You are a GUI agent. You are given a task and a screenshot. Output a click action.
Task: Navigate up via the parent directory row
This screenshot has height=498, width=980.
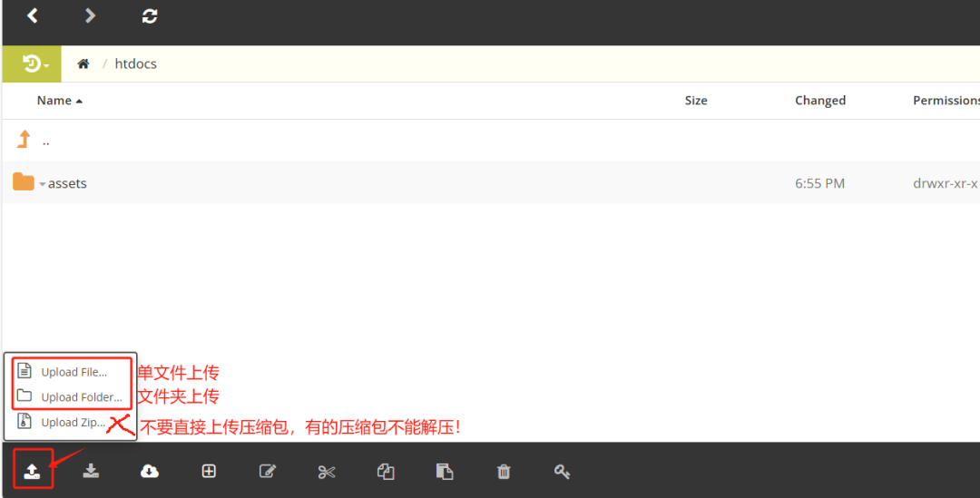(x=45, y=141)
